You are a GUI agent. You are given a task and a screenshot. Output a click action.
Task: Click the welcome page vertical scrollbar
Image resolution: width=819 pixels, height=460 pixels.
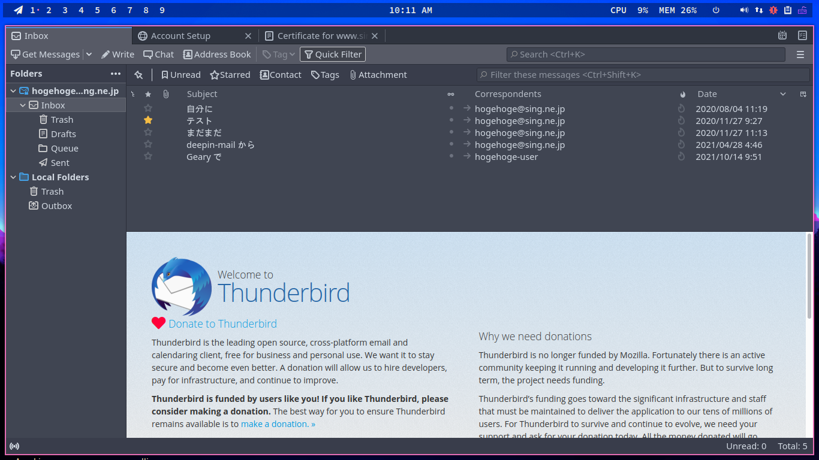click(809, 276)
